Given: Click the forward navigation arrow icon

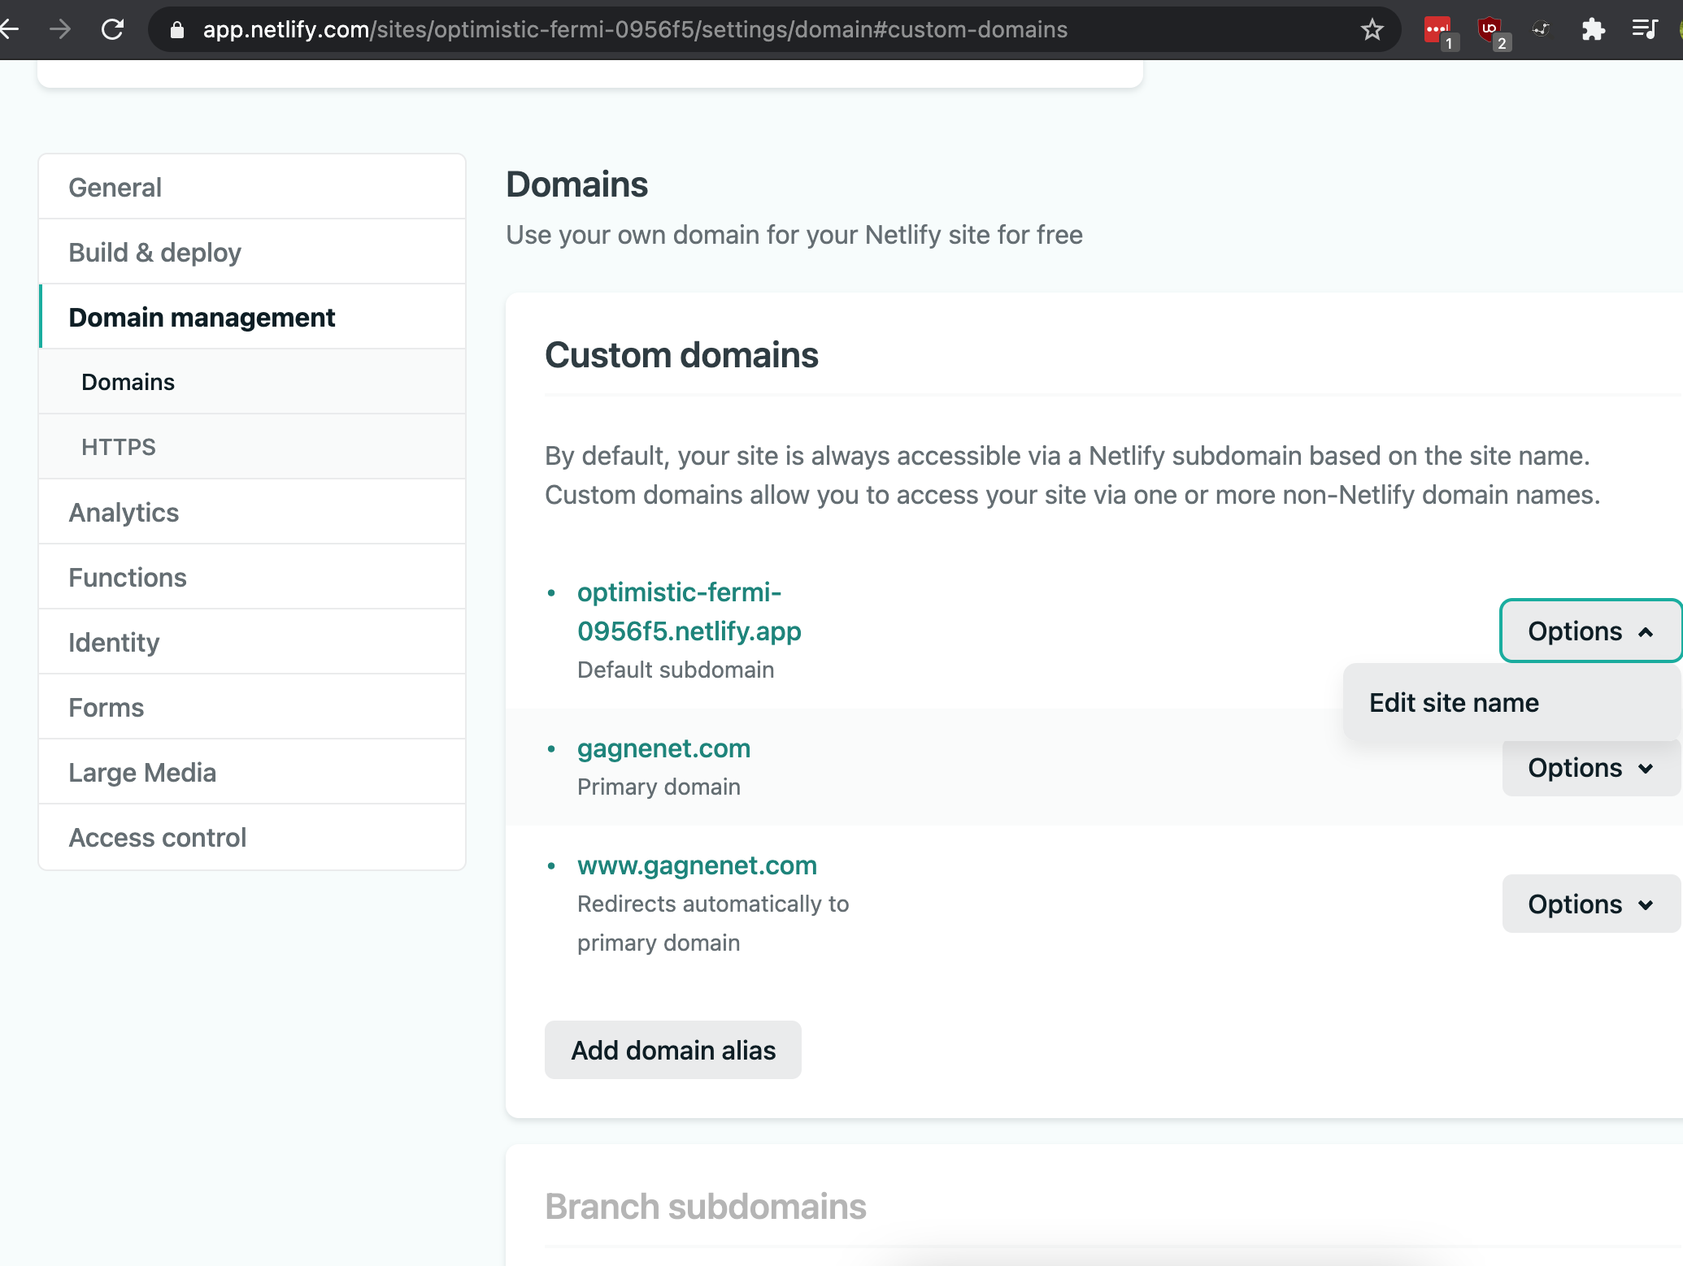Looking at the screenshot, I should [63, 29].
